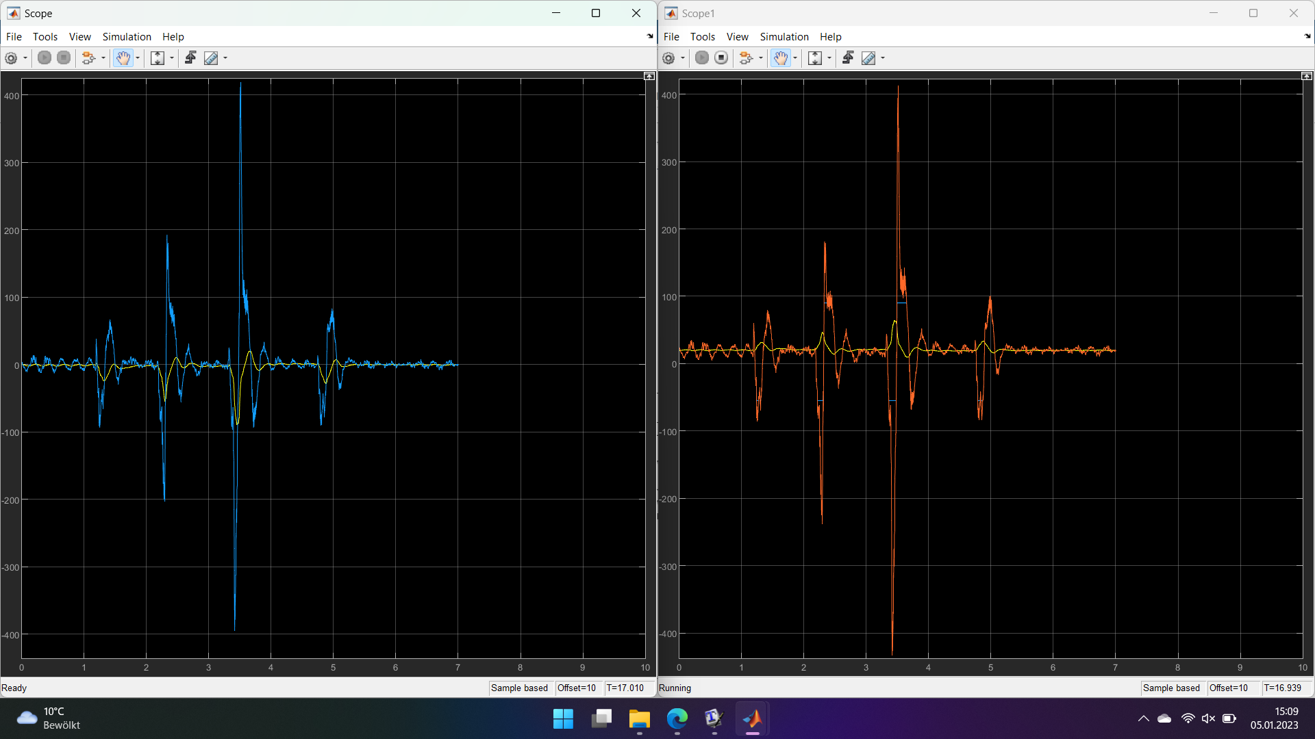
Task: Click Microsoft Edge icon in taskbar
Action: click(x=677, y=718)
